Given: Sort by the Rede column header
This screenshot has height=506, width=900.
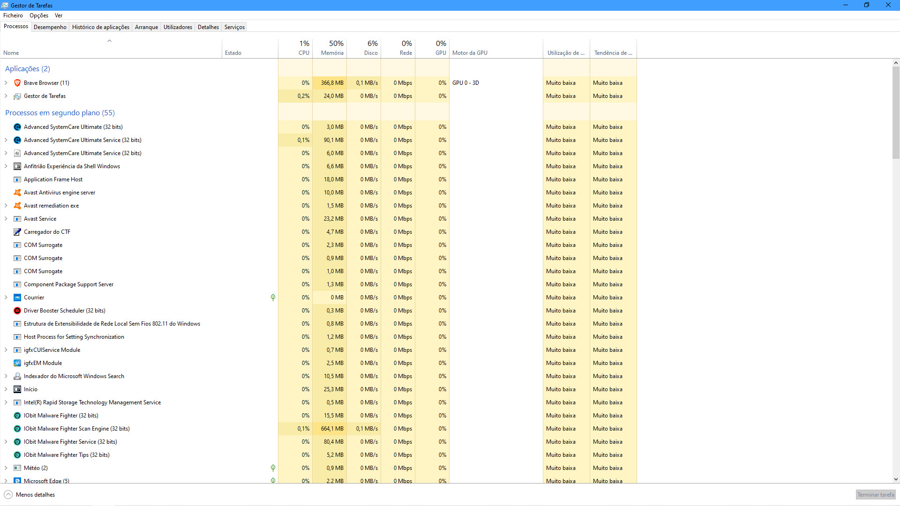Looking at the screenshot, I should [398, 48].
